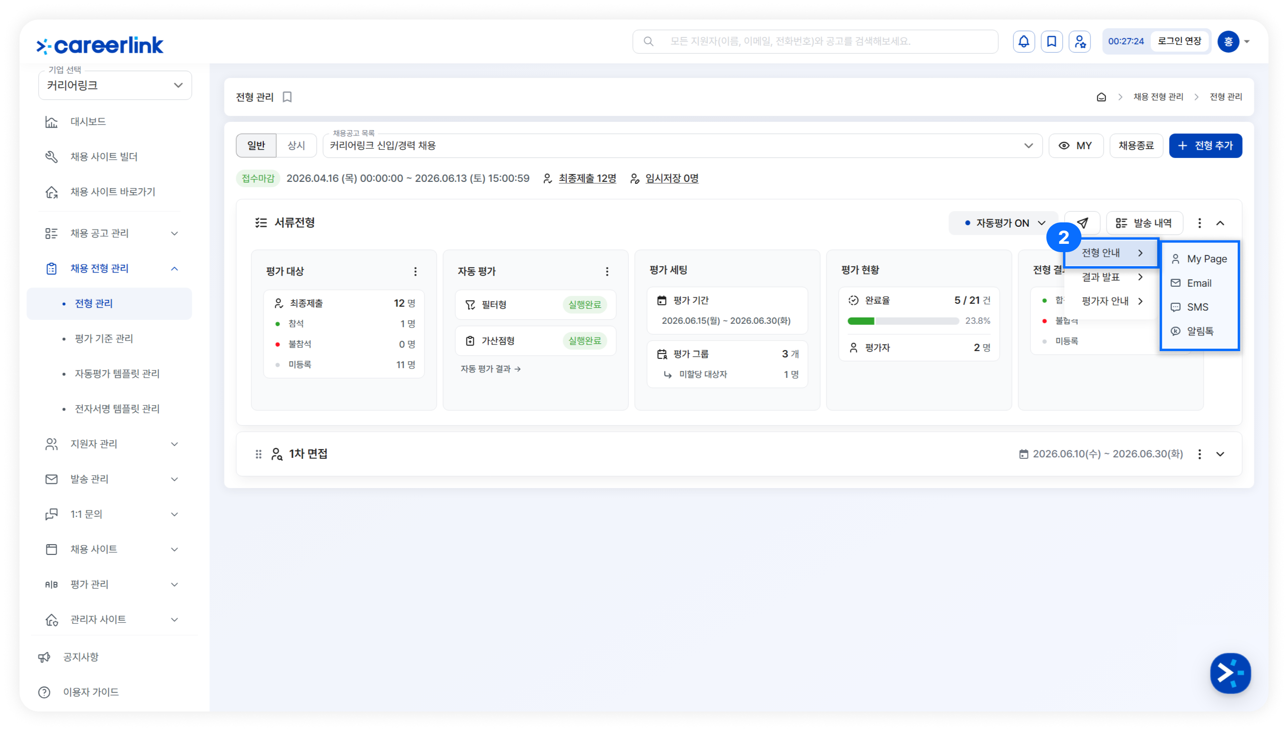
Task: Collapse 채용 전형 관리 menu
Action: coord(109,269)
